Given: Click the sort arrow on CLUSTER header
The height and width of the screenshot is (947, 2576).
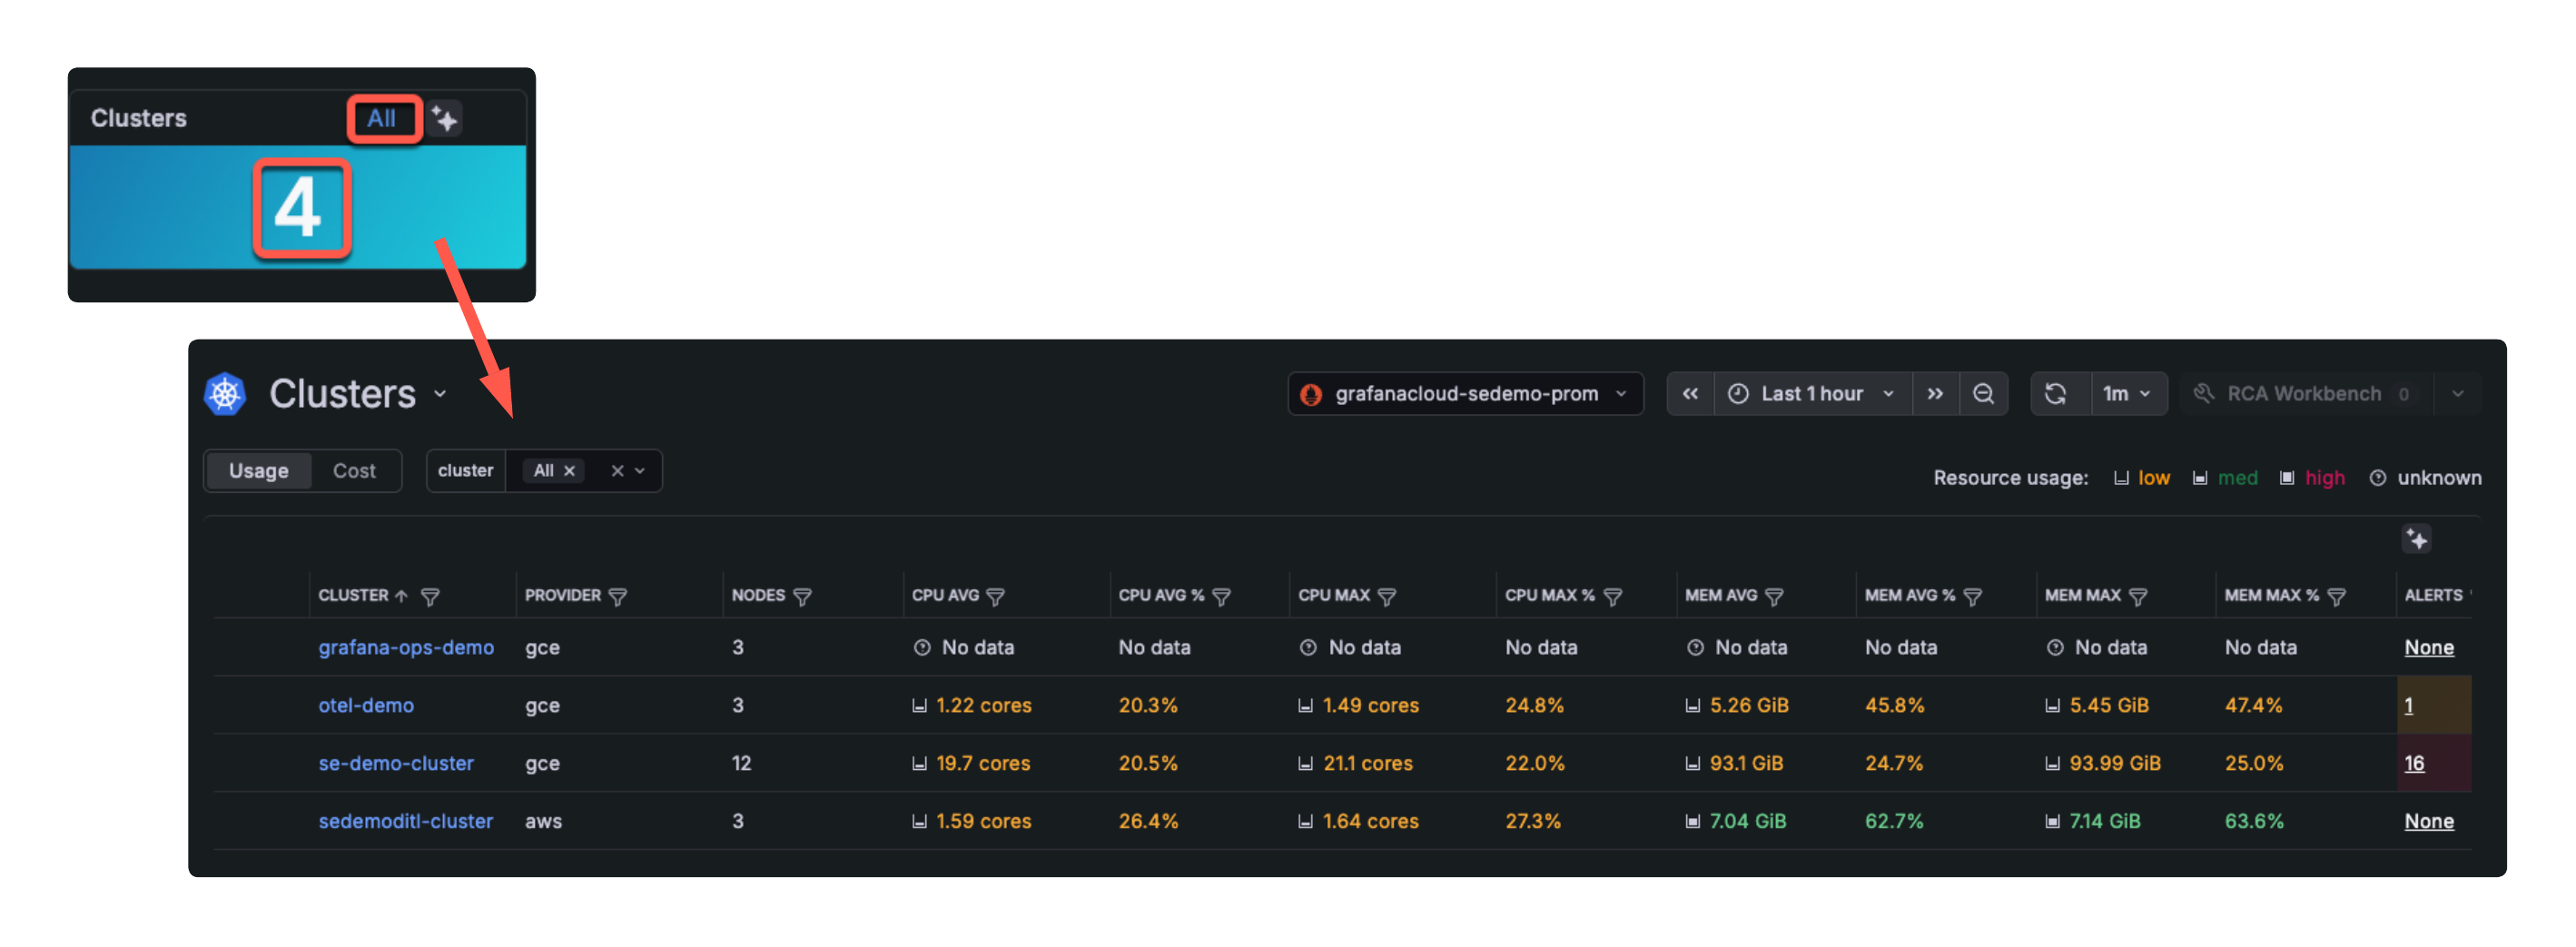Looking at the screenshot, I should click(x=401, y=596).
